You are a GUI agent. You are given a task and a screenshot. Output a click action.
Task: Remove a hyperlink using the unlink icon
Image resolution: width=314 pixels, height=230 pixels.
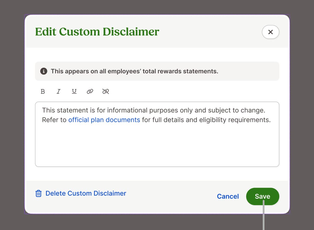(106, 91)
